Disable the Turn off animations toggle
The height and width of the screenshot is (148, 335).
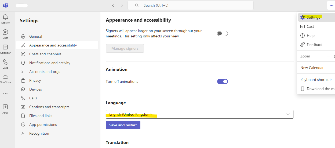222,81
